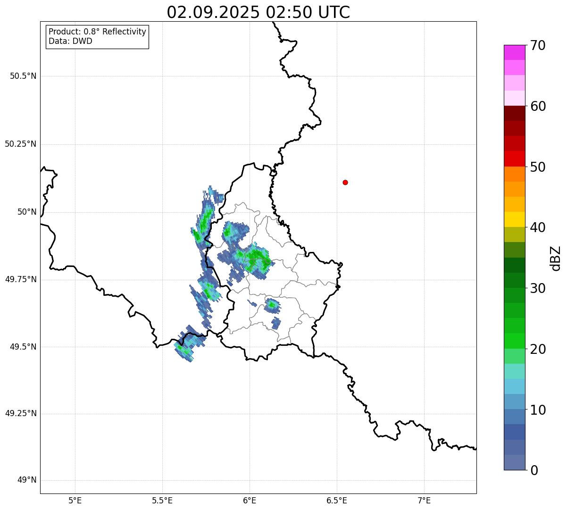Click the bright magenta top colorbar swatch

514,52
